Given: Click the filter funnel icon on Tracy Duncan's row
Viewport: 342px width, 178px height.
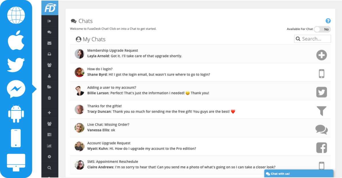Looking at the screenshot, I should pos(322,110).
